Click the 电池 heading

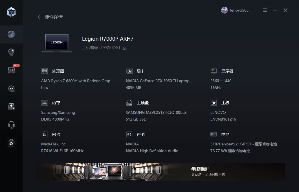point(225,135)
